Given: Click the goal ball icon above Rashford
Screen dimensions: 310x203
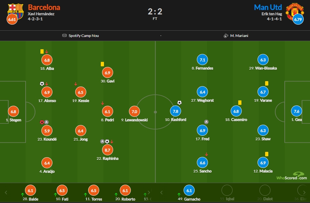Looking at the screenshot, I should pos(179,103).
